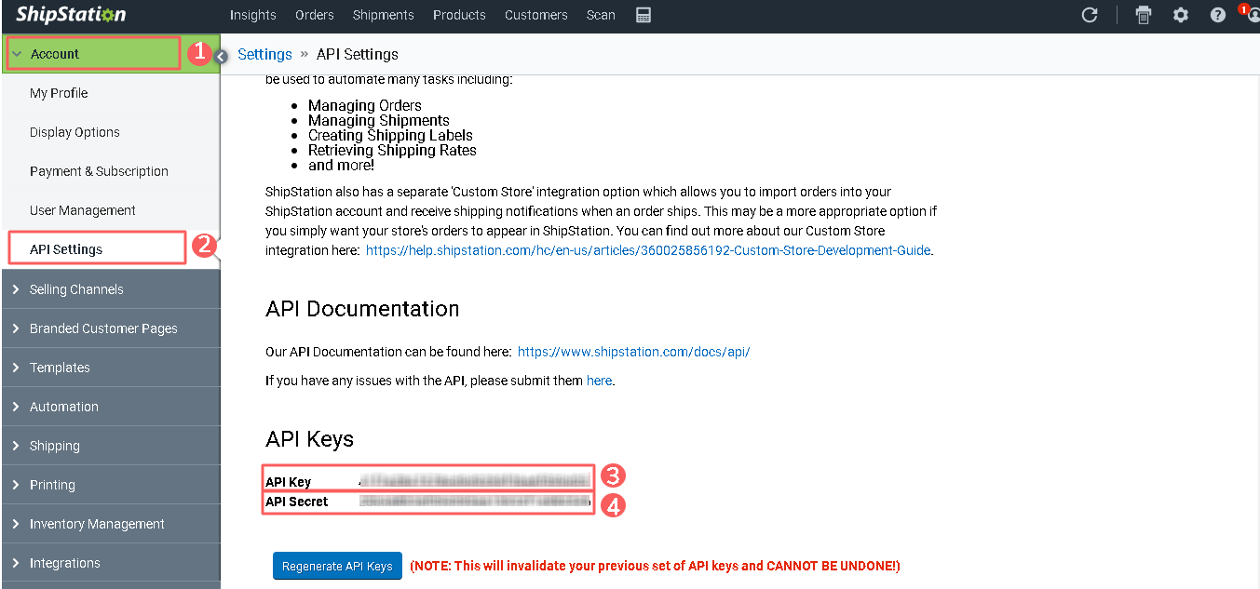Open the printer icon in the header
1260x589 pixels.
[1144, 15]
